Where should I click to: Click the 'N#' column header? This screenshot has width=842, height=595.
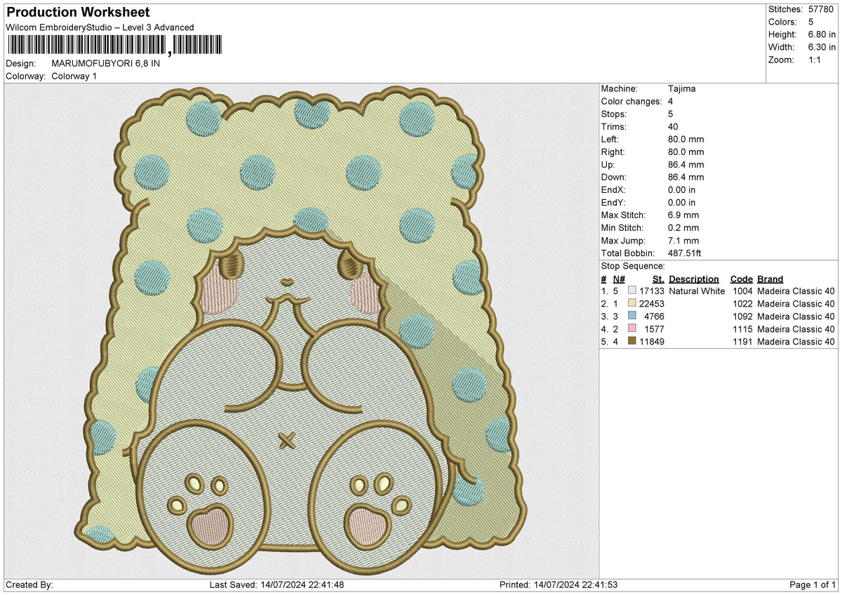(x=619, y=279)
